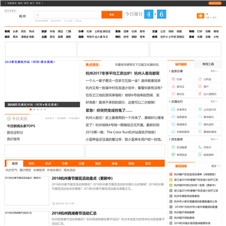Screen dimensions: 226x226
Task: Open 交通 category in the navigation
Action: pos(155,31)
